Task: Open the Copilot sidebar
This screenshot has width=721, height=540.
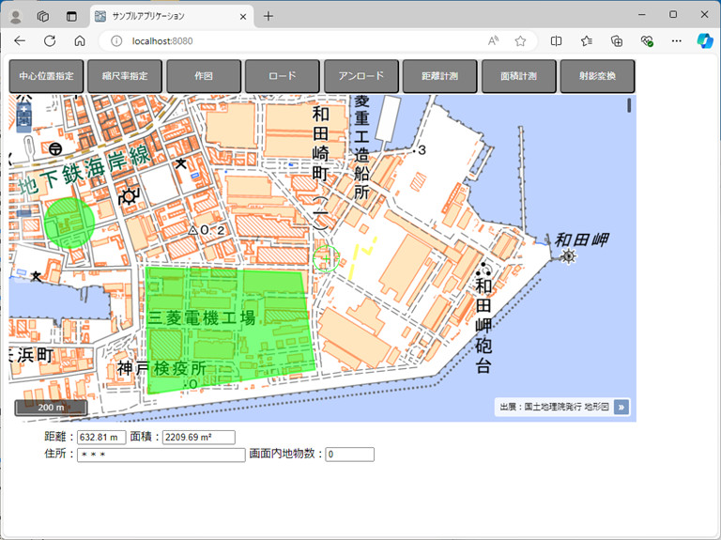Action: coord(704,41)
